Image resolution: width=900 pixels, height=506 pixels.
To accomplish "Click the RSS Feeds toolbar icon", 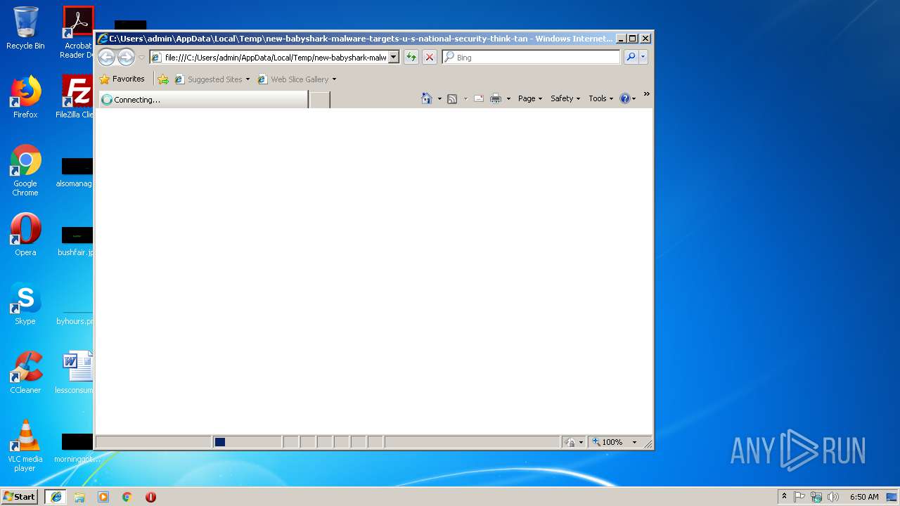I will (452, 99).
